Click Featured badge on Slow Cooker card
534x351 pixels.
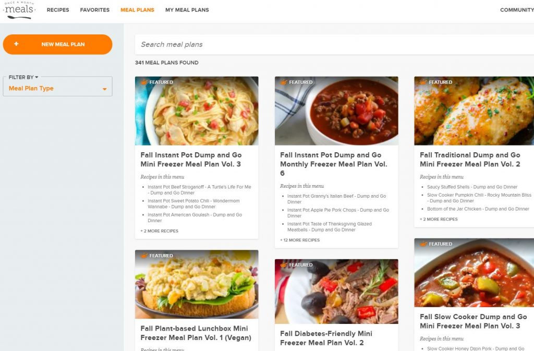tap(436, 244)
